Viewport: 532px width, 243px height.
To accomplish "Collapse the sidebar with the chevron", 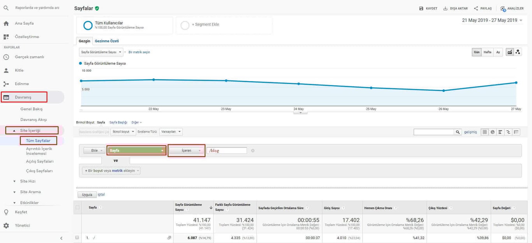I will click(x=61, y=238).
